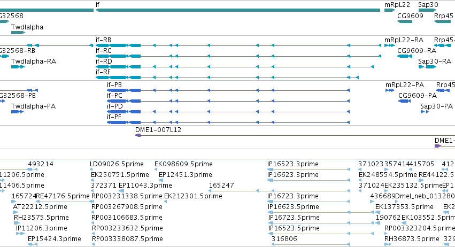Image resolution: width=455 pixels, height=247 pixels.
Task: Open the RH36873.5prime EST
Action: [388, 245]
